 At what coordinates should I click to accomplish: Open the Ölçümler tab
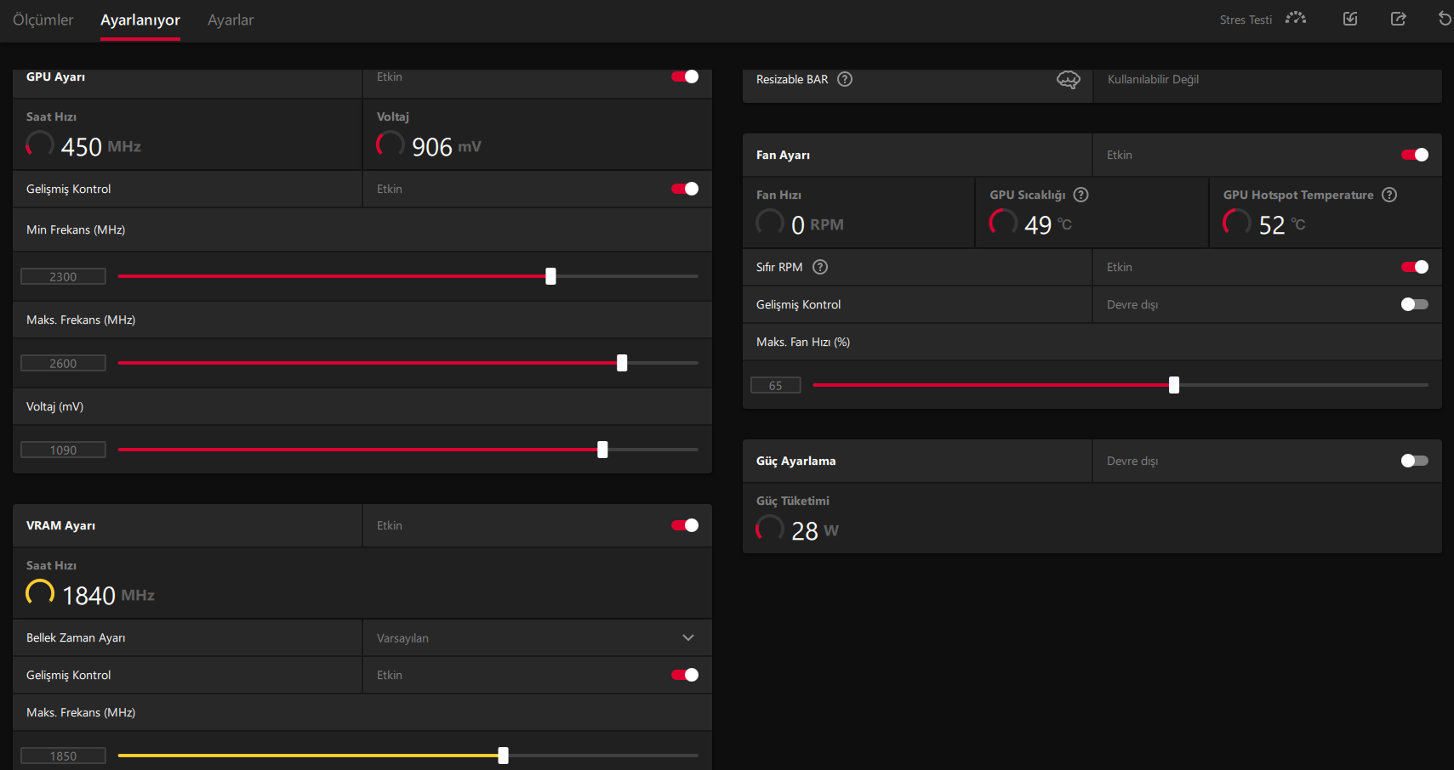[x=43, y=20]
